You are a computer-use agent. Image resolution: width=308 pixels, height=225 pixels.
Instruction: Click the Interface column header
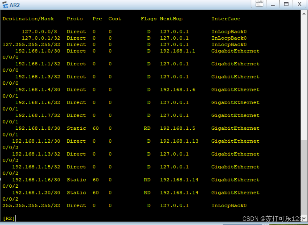[x=226, y=19]
